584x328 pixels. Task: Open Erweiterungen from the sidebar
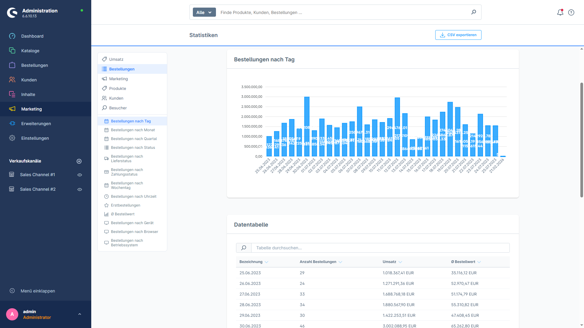pyautogui.click(x=36, y=123)
